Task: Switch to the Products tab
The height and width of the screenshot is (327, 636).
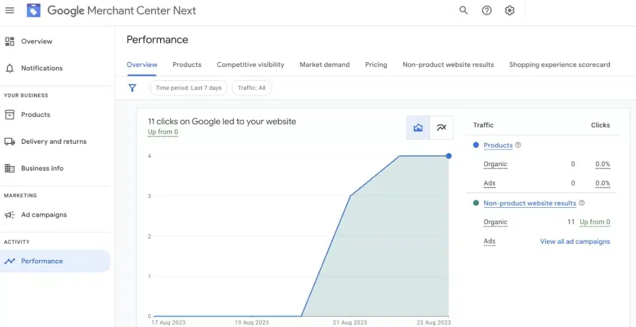Action: click(x=187, y=64)
